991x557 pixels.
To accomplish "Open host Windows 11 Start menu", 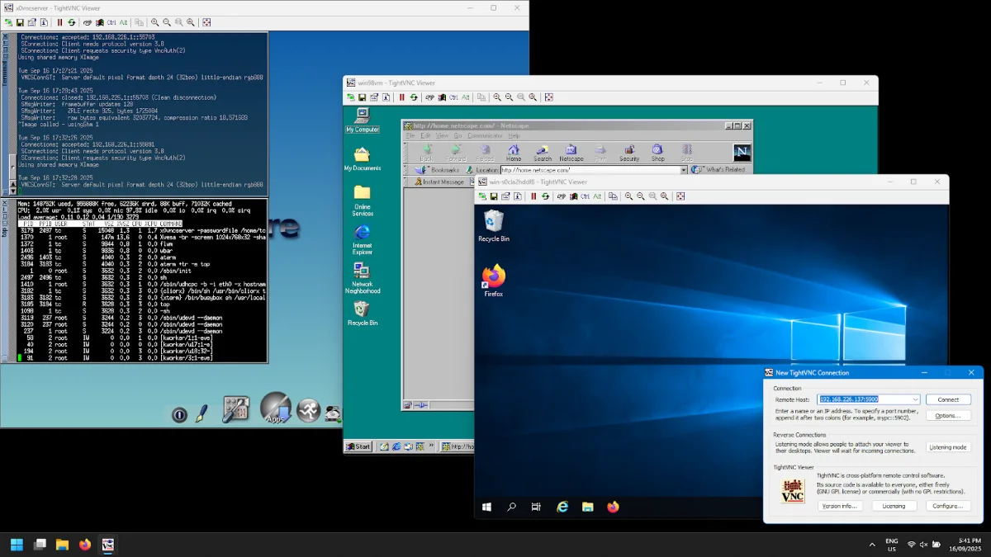I will pos(17,545).
